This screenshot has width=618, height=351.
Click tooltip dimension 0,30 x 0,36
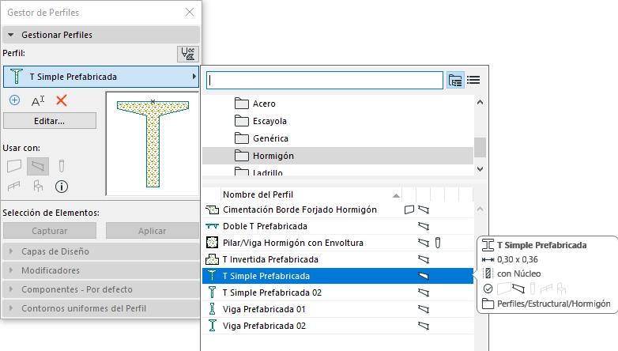pyautogui.click(x=518, y=259)
